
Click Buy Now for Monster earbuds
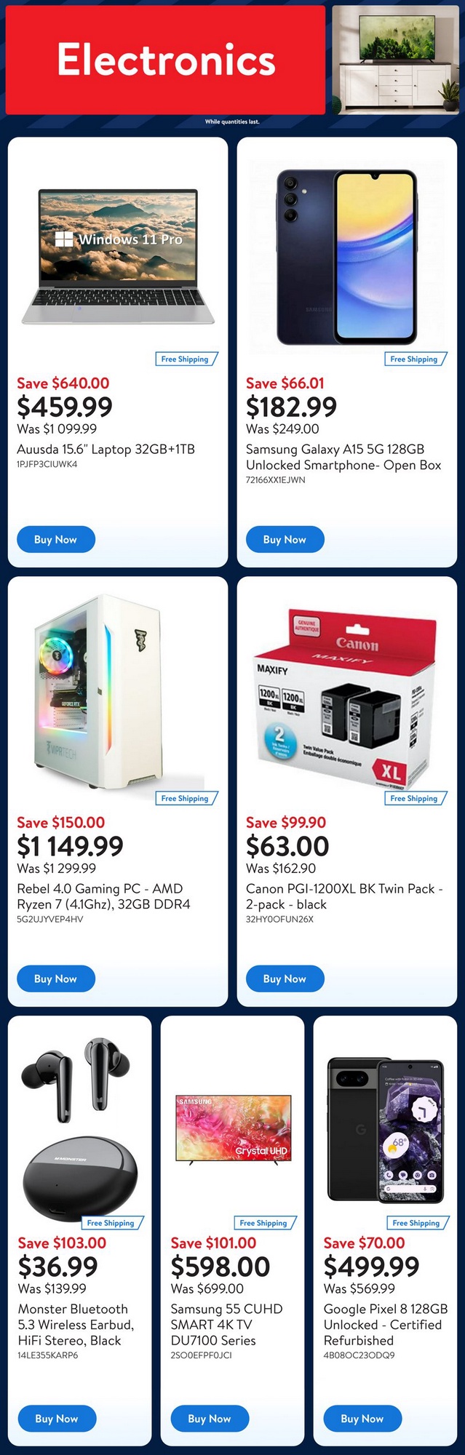[x=56, y=1418]
